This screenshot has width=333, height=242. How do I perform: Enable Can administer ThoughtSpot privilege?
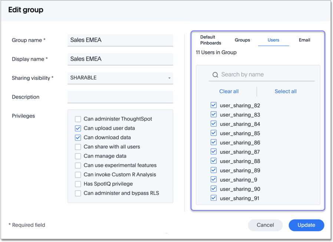(78, 119)
